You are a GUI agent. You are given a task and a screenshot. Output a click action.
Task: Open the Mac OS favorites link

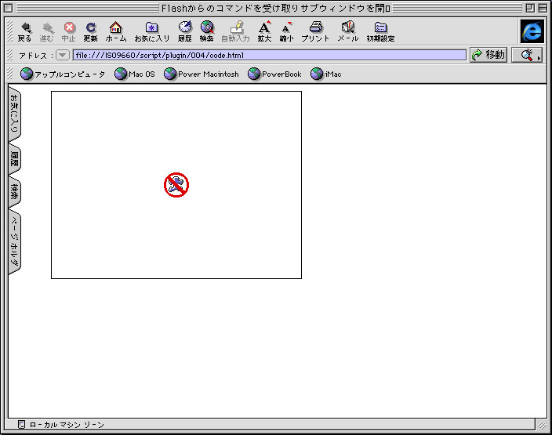point(135,74)
